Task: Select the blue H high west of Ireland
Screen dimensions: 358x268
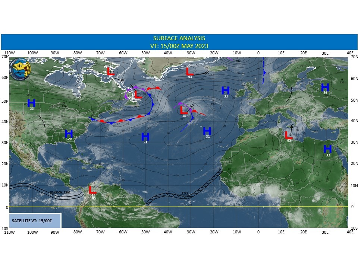Action: (225, 90)
